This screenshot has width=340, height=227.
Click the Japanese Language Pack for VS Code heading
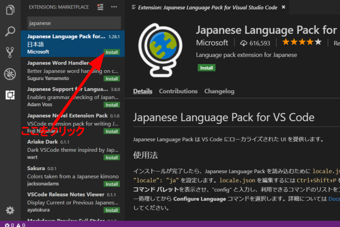coord(223,117)
